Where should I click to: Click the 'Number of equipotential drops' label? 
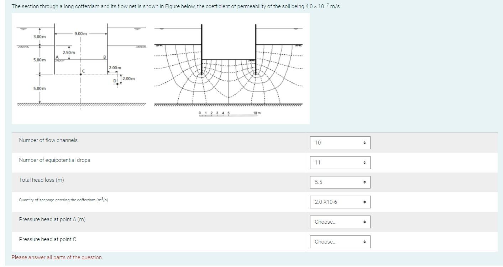click(x=54, y=160)
